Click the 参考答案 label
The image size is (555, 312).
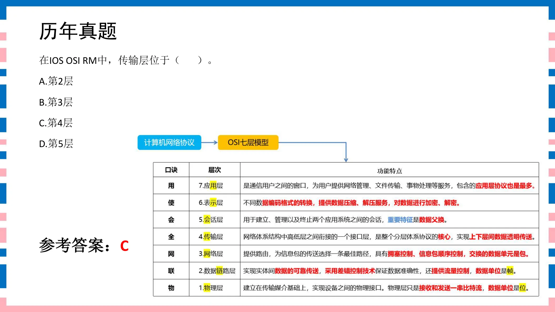(x=75, y=245)
